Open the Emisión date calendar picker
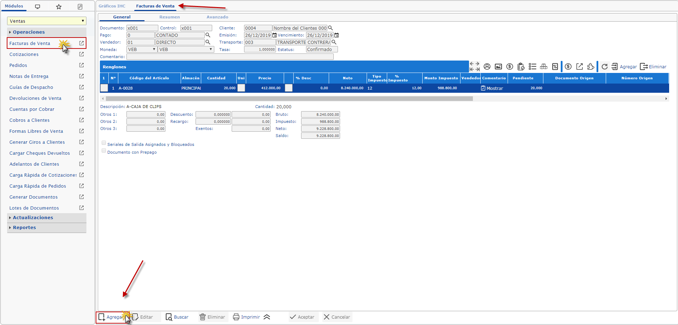The height and width of the screenshot is (325, 678). (x=275, y=35)
